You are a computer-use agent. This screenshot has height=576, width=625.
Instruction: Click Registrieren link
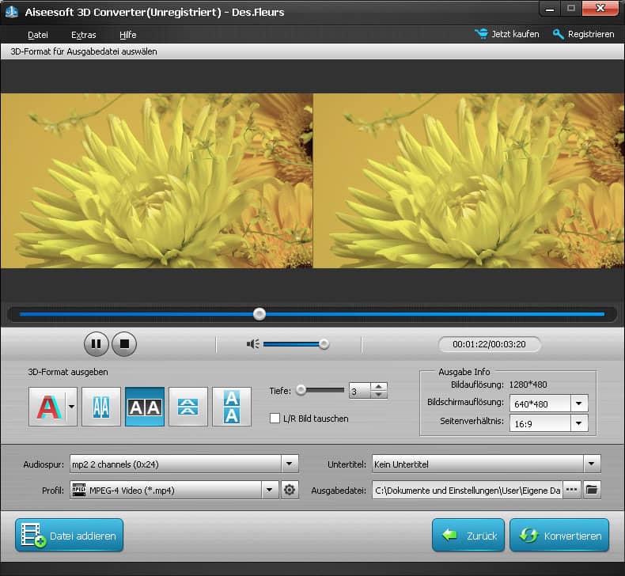[x=591, y=34]
